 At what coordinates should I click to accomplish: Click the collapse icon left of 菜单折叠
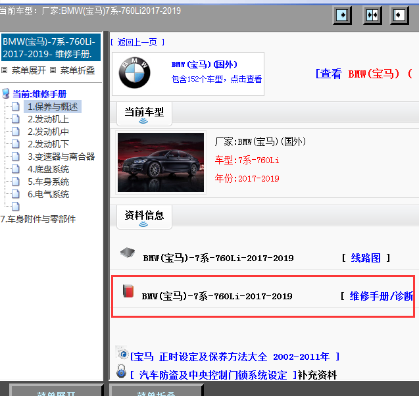pyautogui.click(x=53, y=70)
